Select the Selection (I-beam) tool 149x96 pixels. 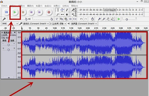coord(58,10)
